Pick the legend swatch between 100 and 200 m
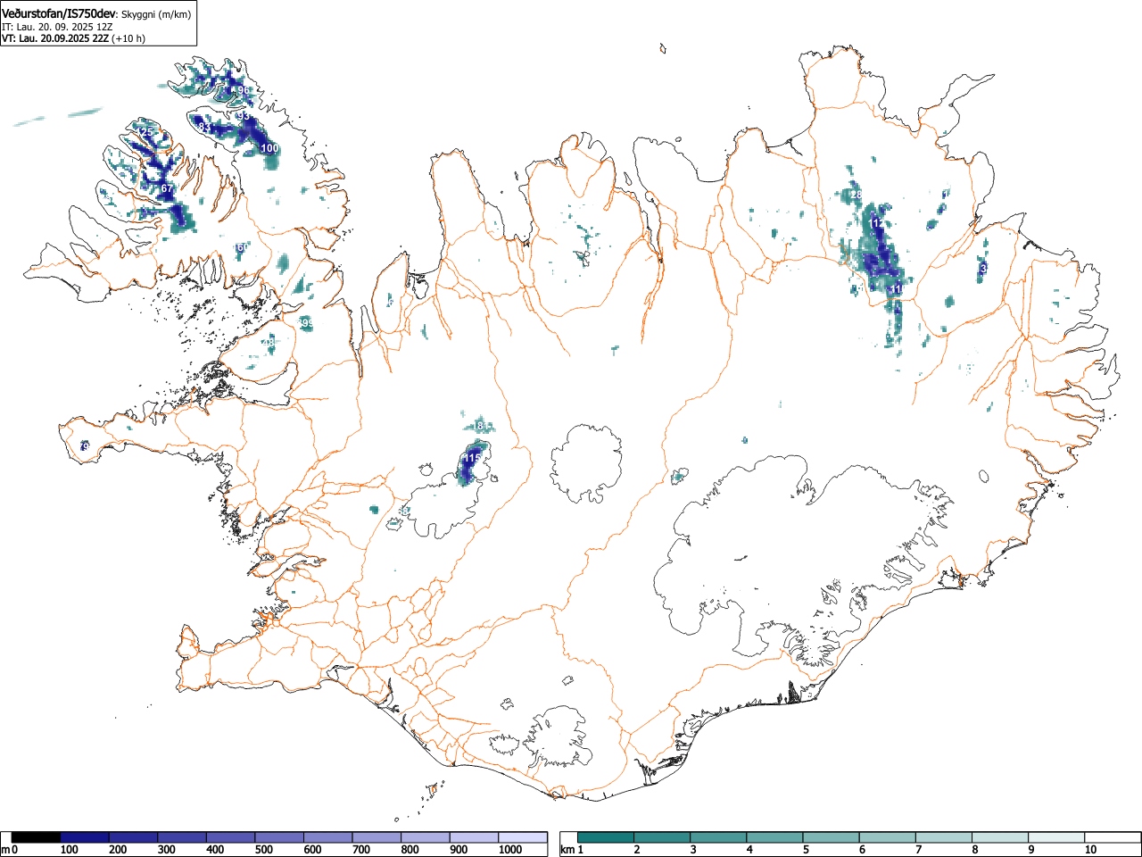The height and width of the screenshot is (857, 1142). pos(85,837)
